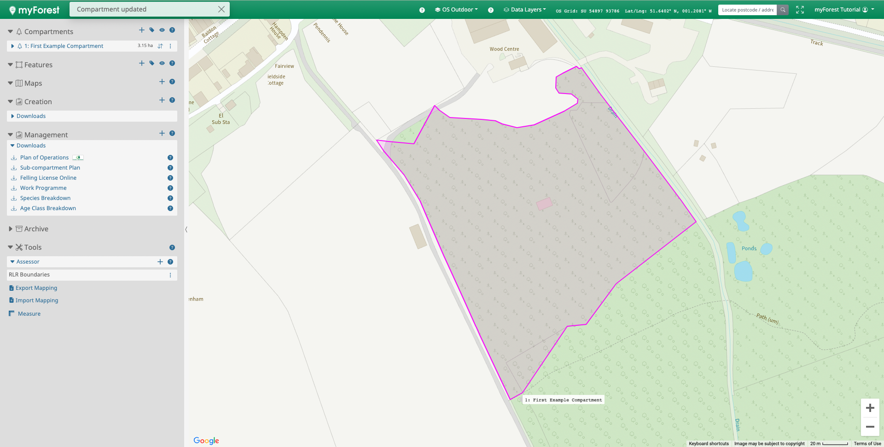The height and width of the screenshot is (447, 884).
Task: Dismiss the Compartment updated notification
Action: click(x=221, y=9)
